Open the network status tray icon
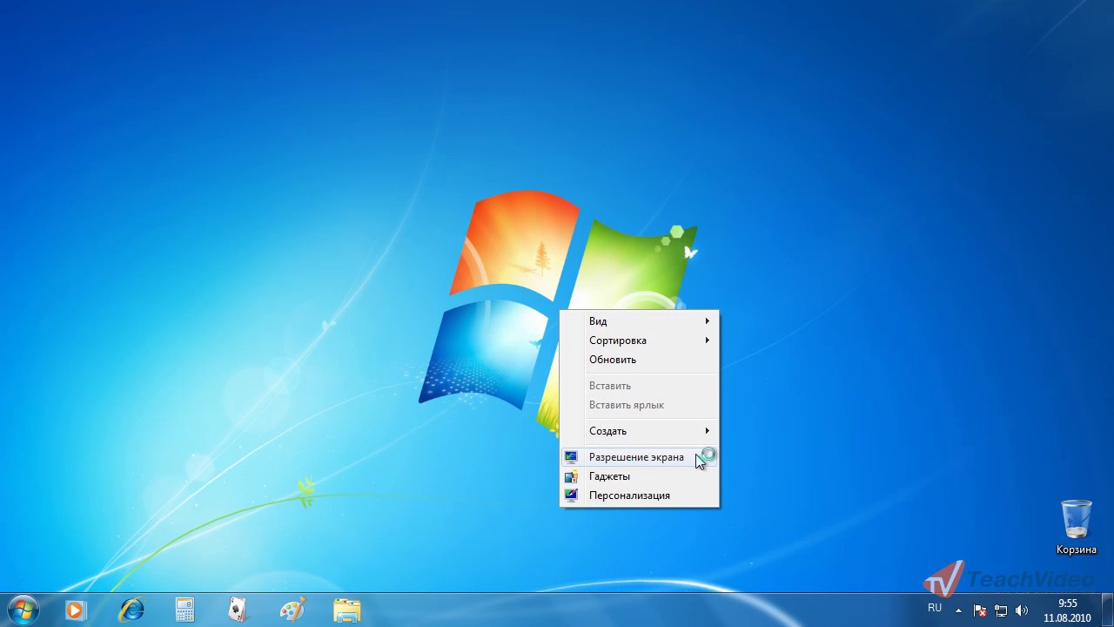This screenshot has height=627, width=1114. point(1001,610)
